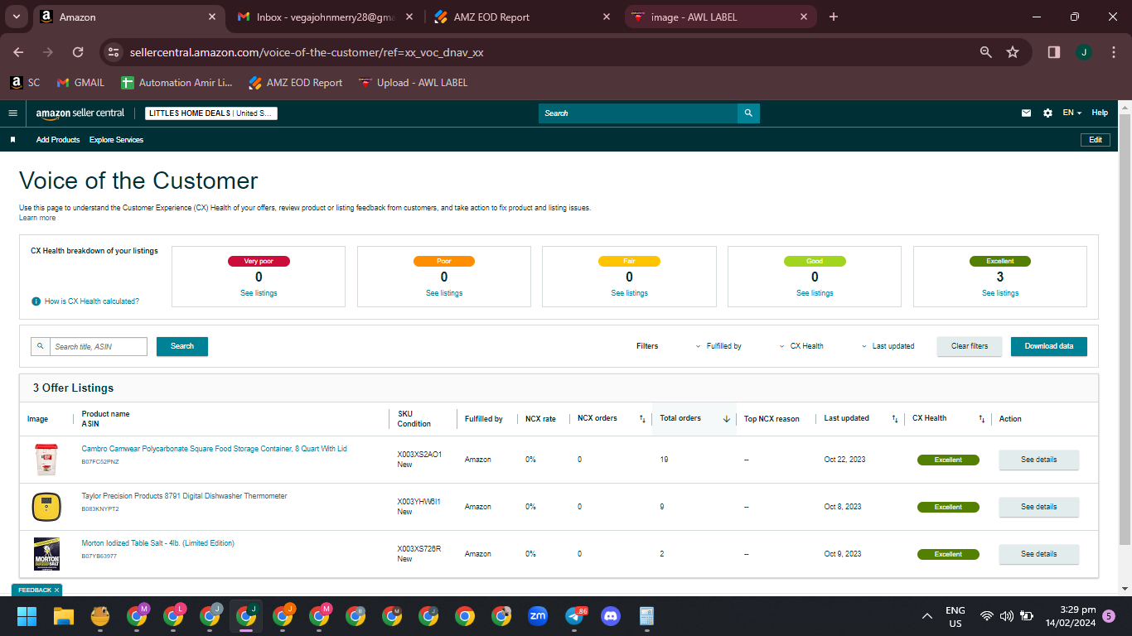Sort by Total orders using the arrow icon
1132x636 pixels.
[x=727, y=419]
